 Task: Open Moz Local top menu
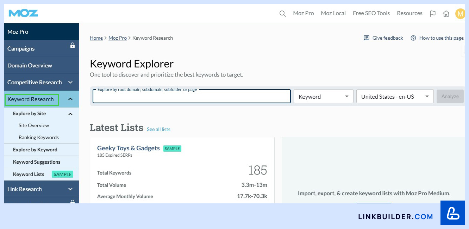click(x=333, y=13)
